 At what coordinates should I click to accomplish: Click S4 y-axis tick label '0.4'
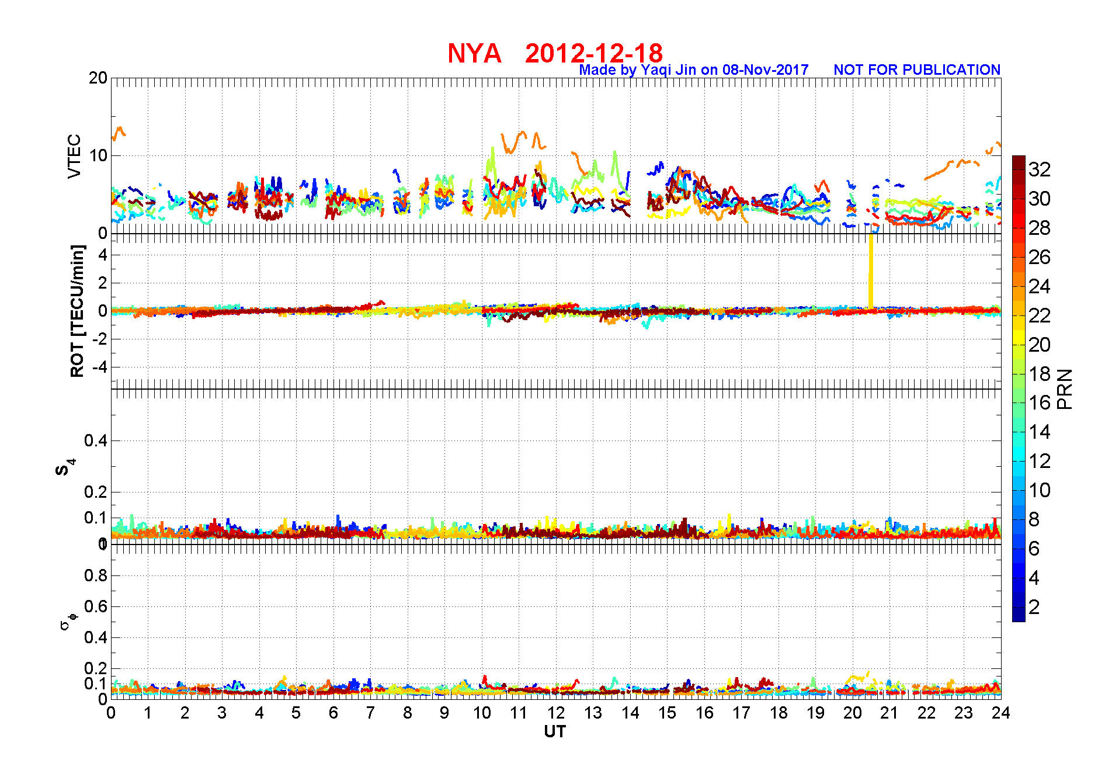(x=96, y=441)
